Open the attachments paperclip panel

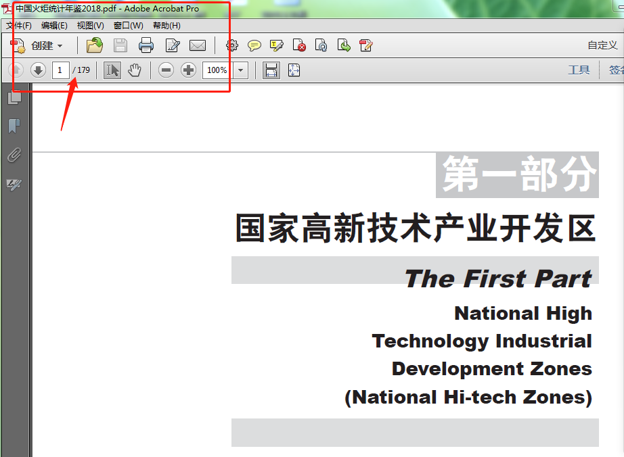point(14,155)
